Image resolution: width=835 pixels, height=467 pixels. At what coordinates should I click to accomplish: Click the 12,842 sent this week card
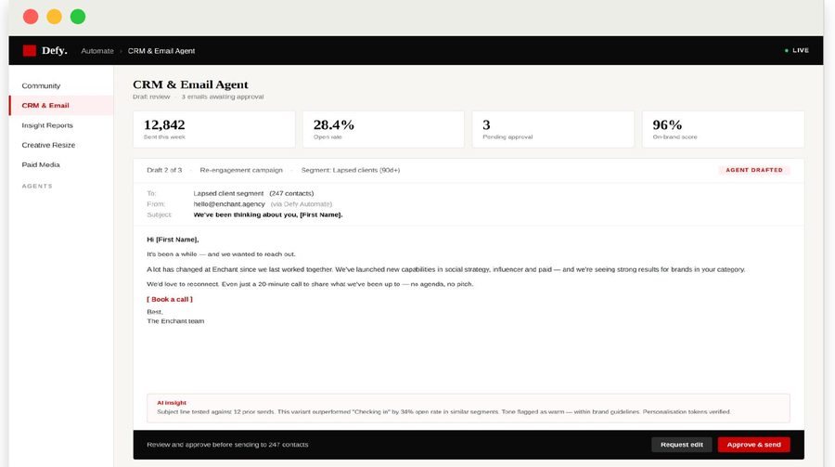coord(214,130)
